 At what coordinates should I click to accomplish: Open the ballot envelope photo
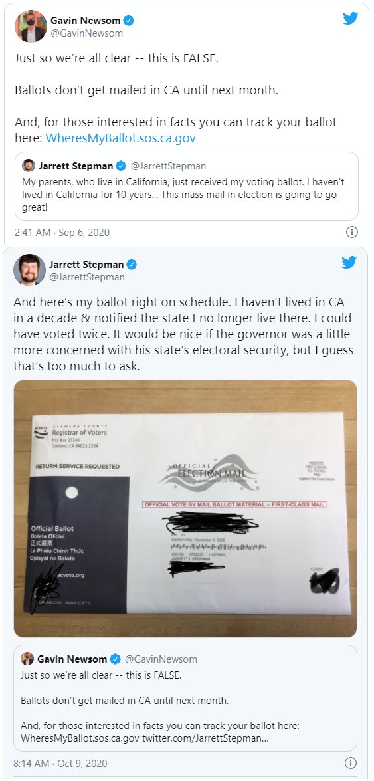(x=185, y=508)
